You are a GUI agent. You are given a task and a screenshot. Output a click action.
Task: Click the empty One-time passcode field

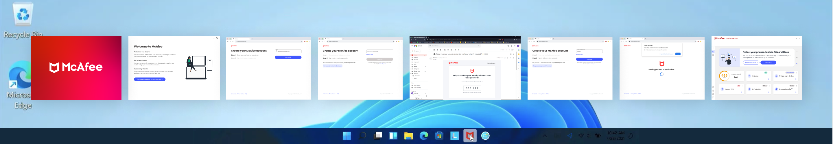380,51
